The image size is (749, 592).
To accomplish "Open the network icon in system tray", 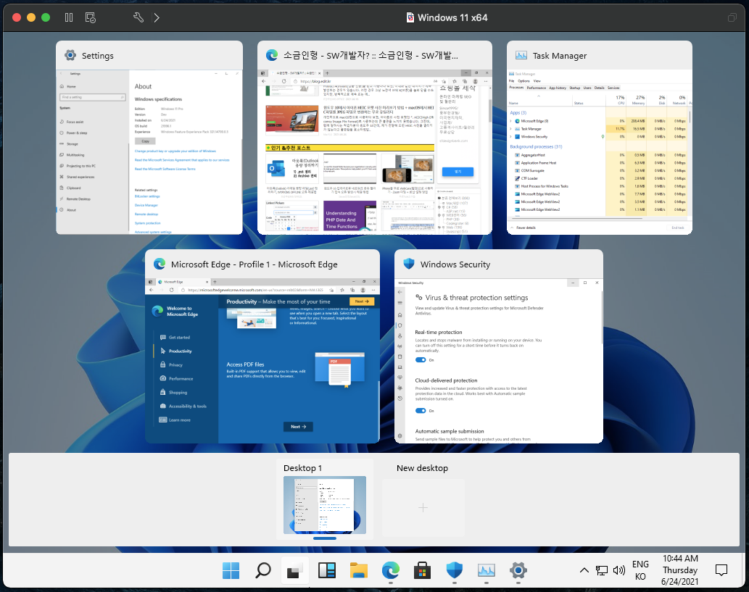I will point(602,570).
